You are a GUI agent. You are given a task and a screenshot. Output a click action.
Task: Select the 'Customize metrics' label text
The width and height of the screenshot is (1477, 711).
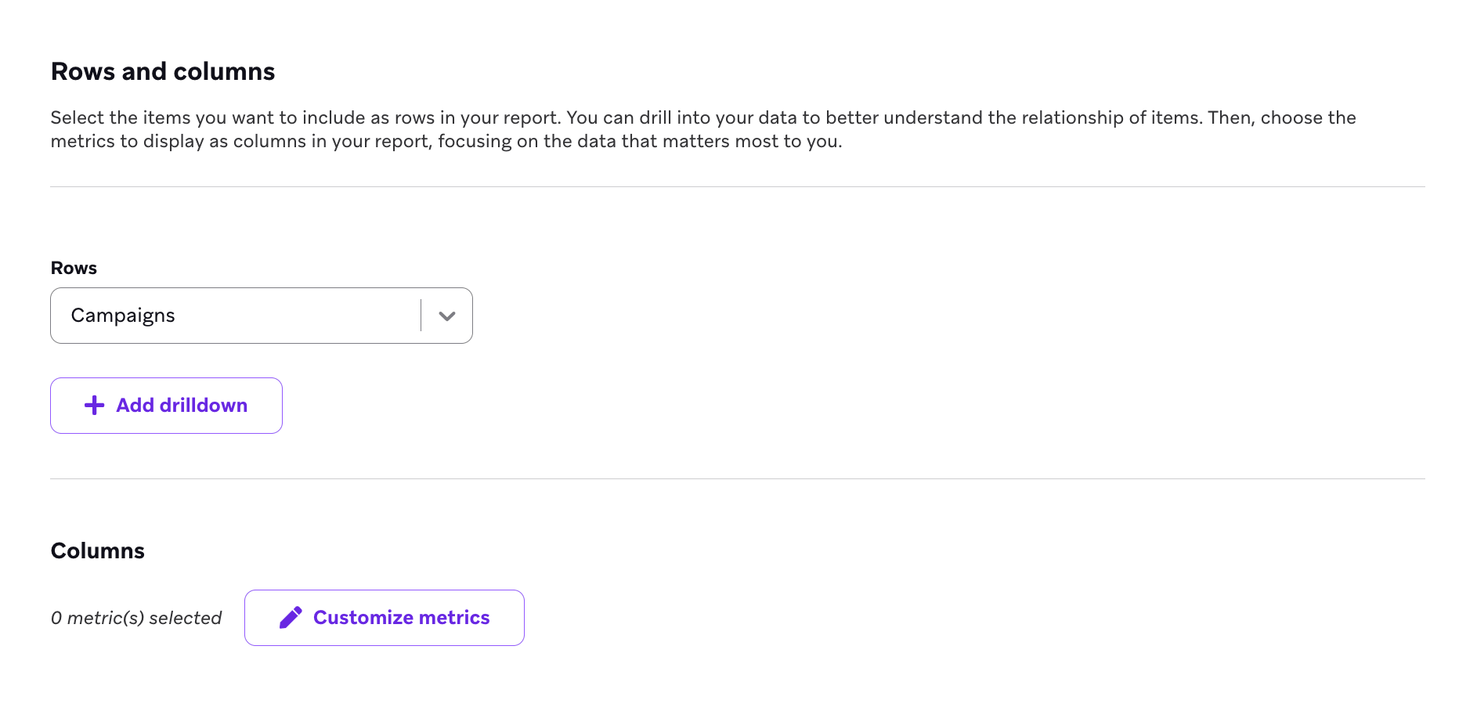(x=401, y=618)
